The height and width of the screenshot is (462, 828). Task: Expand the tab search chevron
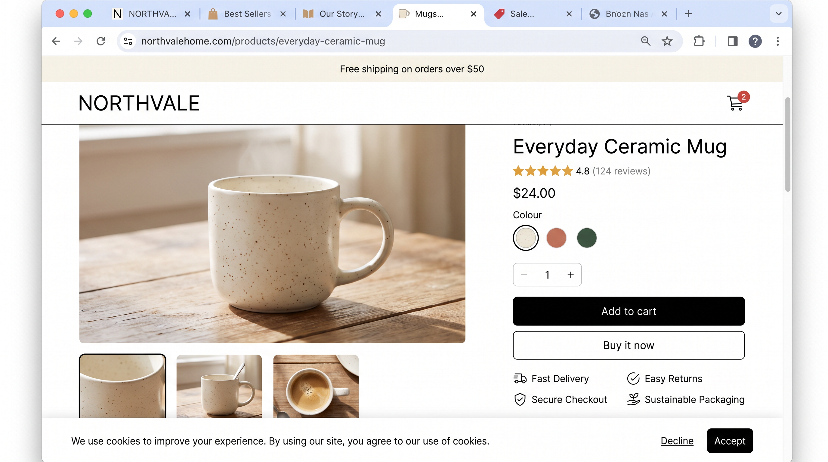click(x=778, y=14)
